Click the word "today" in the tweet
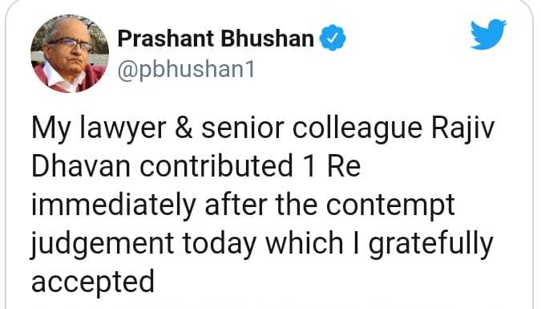The width and height of the screenshot is (541, 309). pos(220,245)
